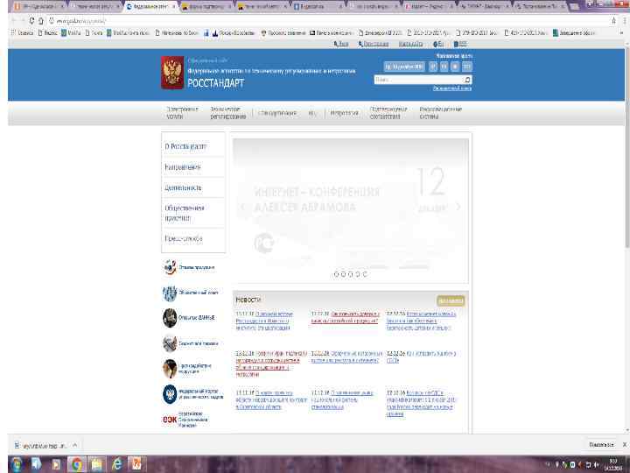Close the downloads bar with the X
630x473 pixels.
point(625,444)
